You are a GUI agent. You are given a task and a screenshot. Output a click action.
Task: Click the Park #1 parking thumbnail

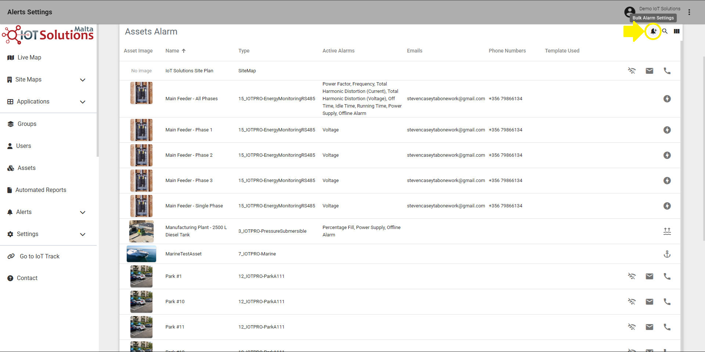(x=141, y=276)
